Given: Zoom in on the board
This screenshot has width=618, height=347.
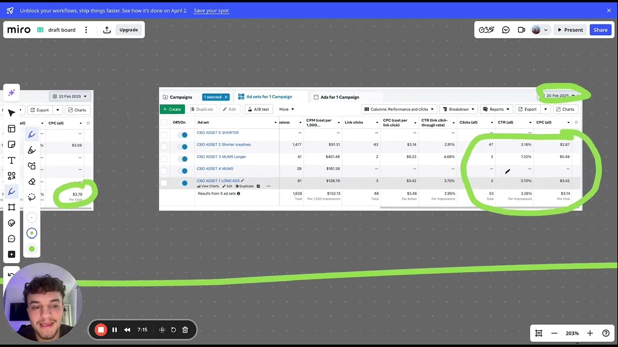Looking at the screenshot, I should 590,333.
